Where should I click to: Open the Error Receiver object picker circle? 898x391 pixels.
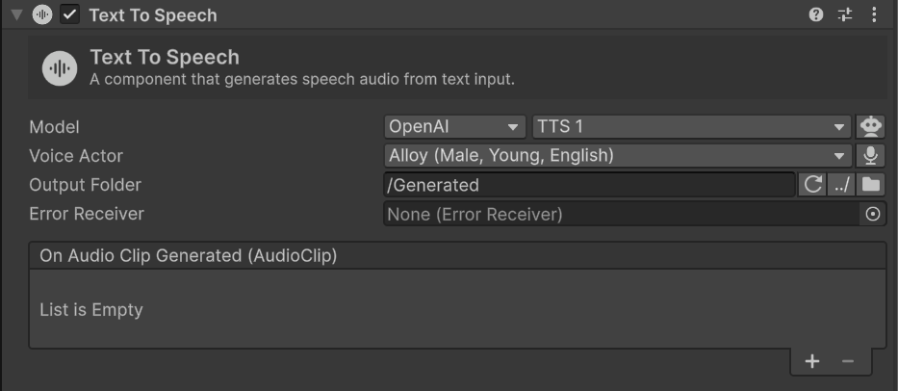tap(873, 215)
